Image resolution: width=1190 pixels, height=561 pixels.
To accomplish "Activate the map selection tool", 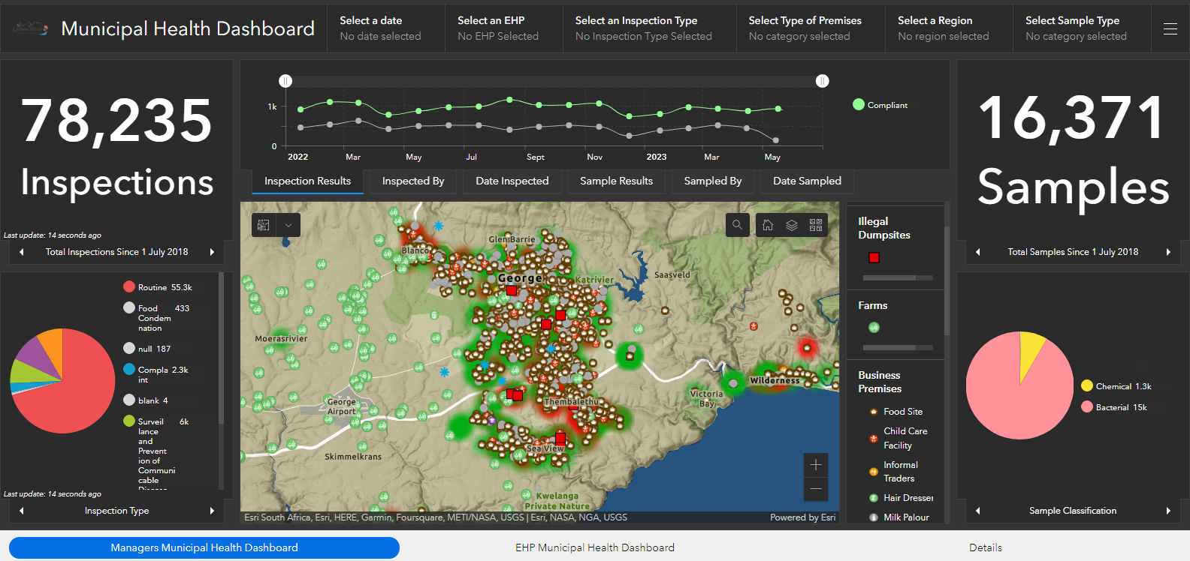I will tap(264, 225).
